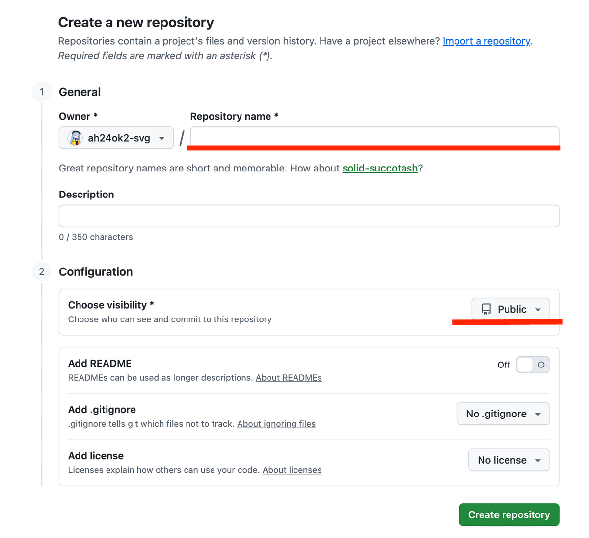This screenshot has width=589, height=538.
Task: Open the Import a repository link
Action: (486, 41)
